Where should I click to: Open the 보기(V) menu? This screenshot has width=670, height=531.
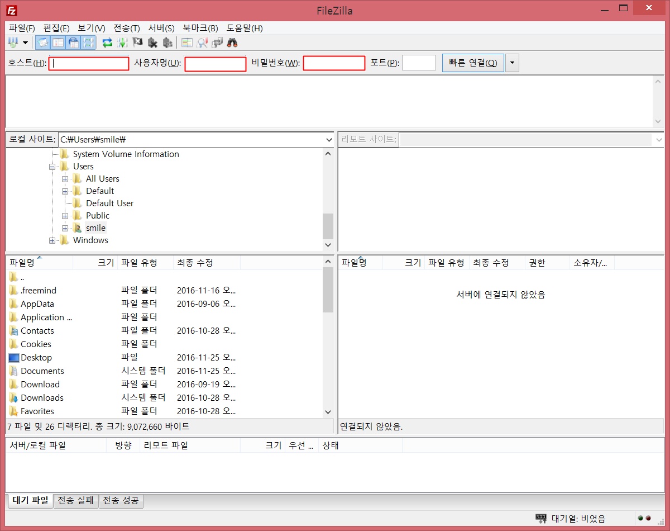click(x=92, y=28)
